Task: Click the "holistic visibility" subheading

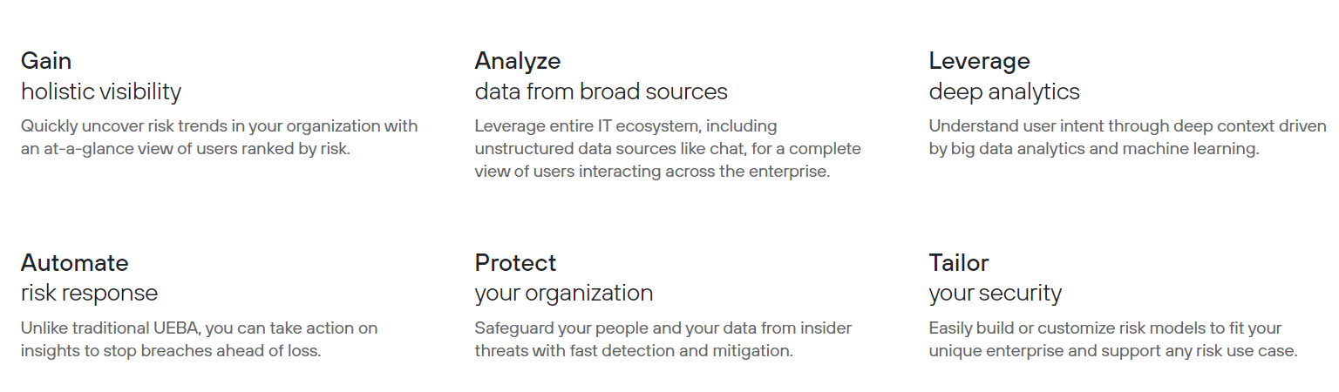Action: [101, 91]
